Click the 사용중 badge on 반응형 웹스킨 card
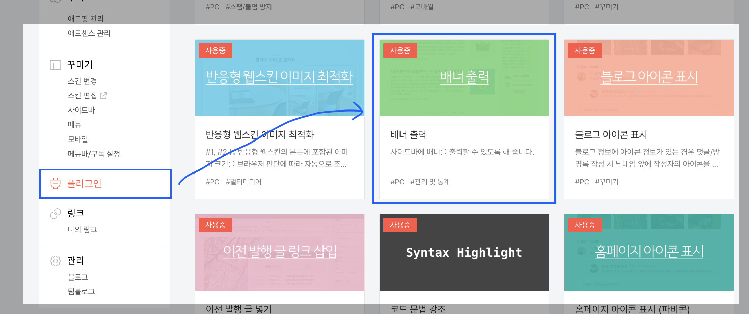Image resolution: width=749 pixels, height=314 pixels. tap(215, 51)
